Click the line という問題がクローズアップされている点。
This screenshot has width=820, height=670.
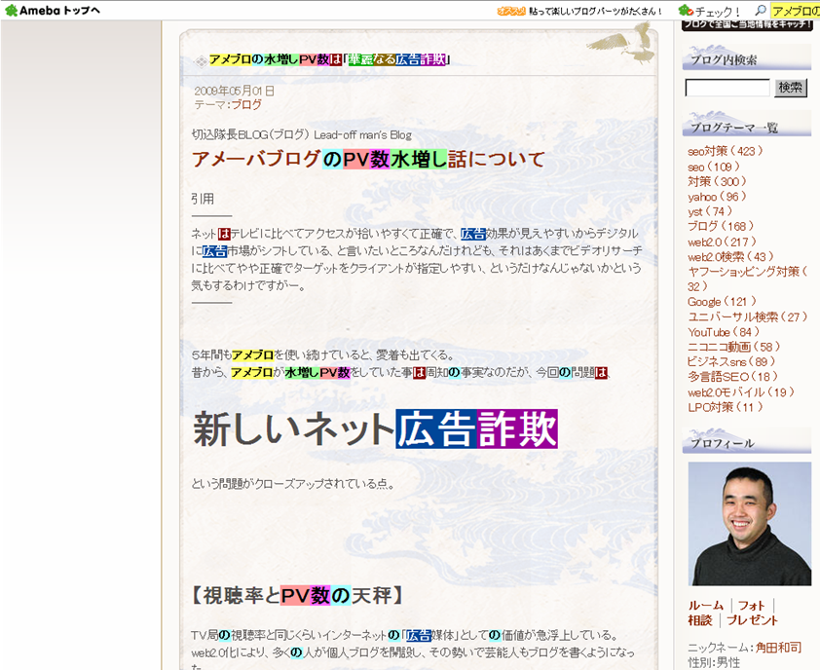pos(292,484)
